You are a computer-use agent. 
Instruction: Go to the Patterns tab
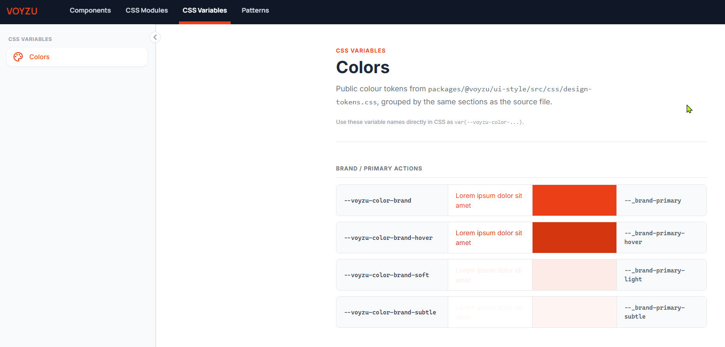click(255, 10)
